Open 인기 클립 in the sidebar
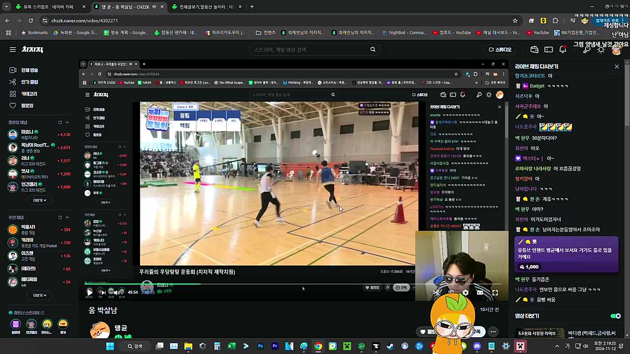Screen dimensions: 630x354 (24, 82)
